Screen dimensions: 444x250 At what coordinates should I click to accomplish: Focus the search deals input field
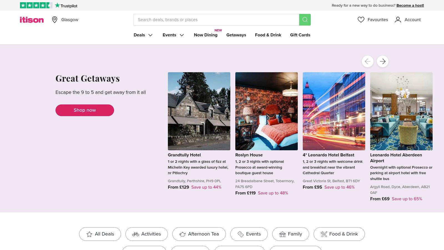click(216, 20)
